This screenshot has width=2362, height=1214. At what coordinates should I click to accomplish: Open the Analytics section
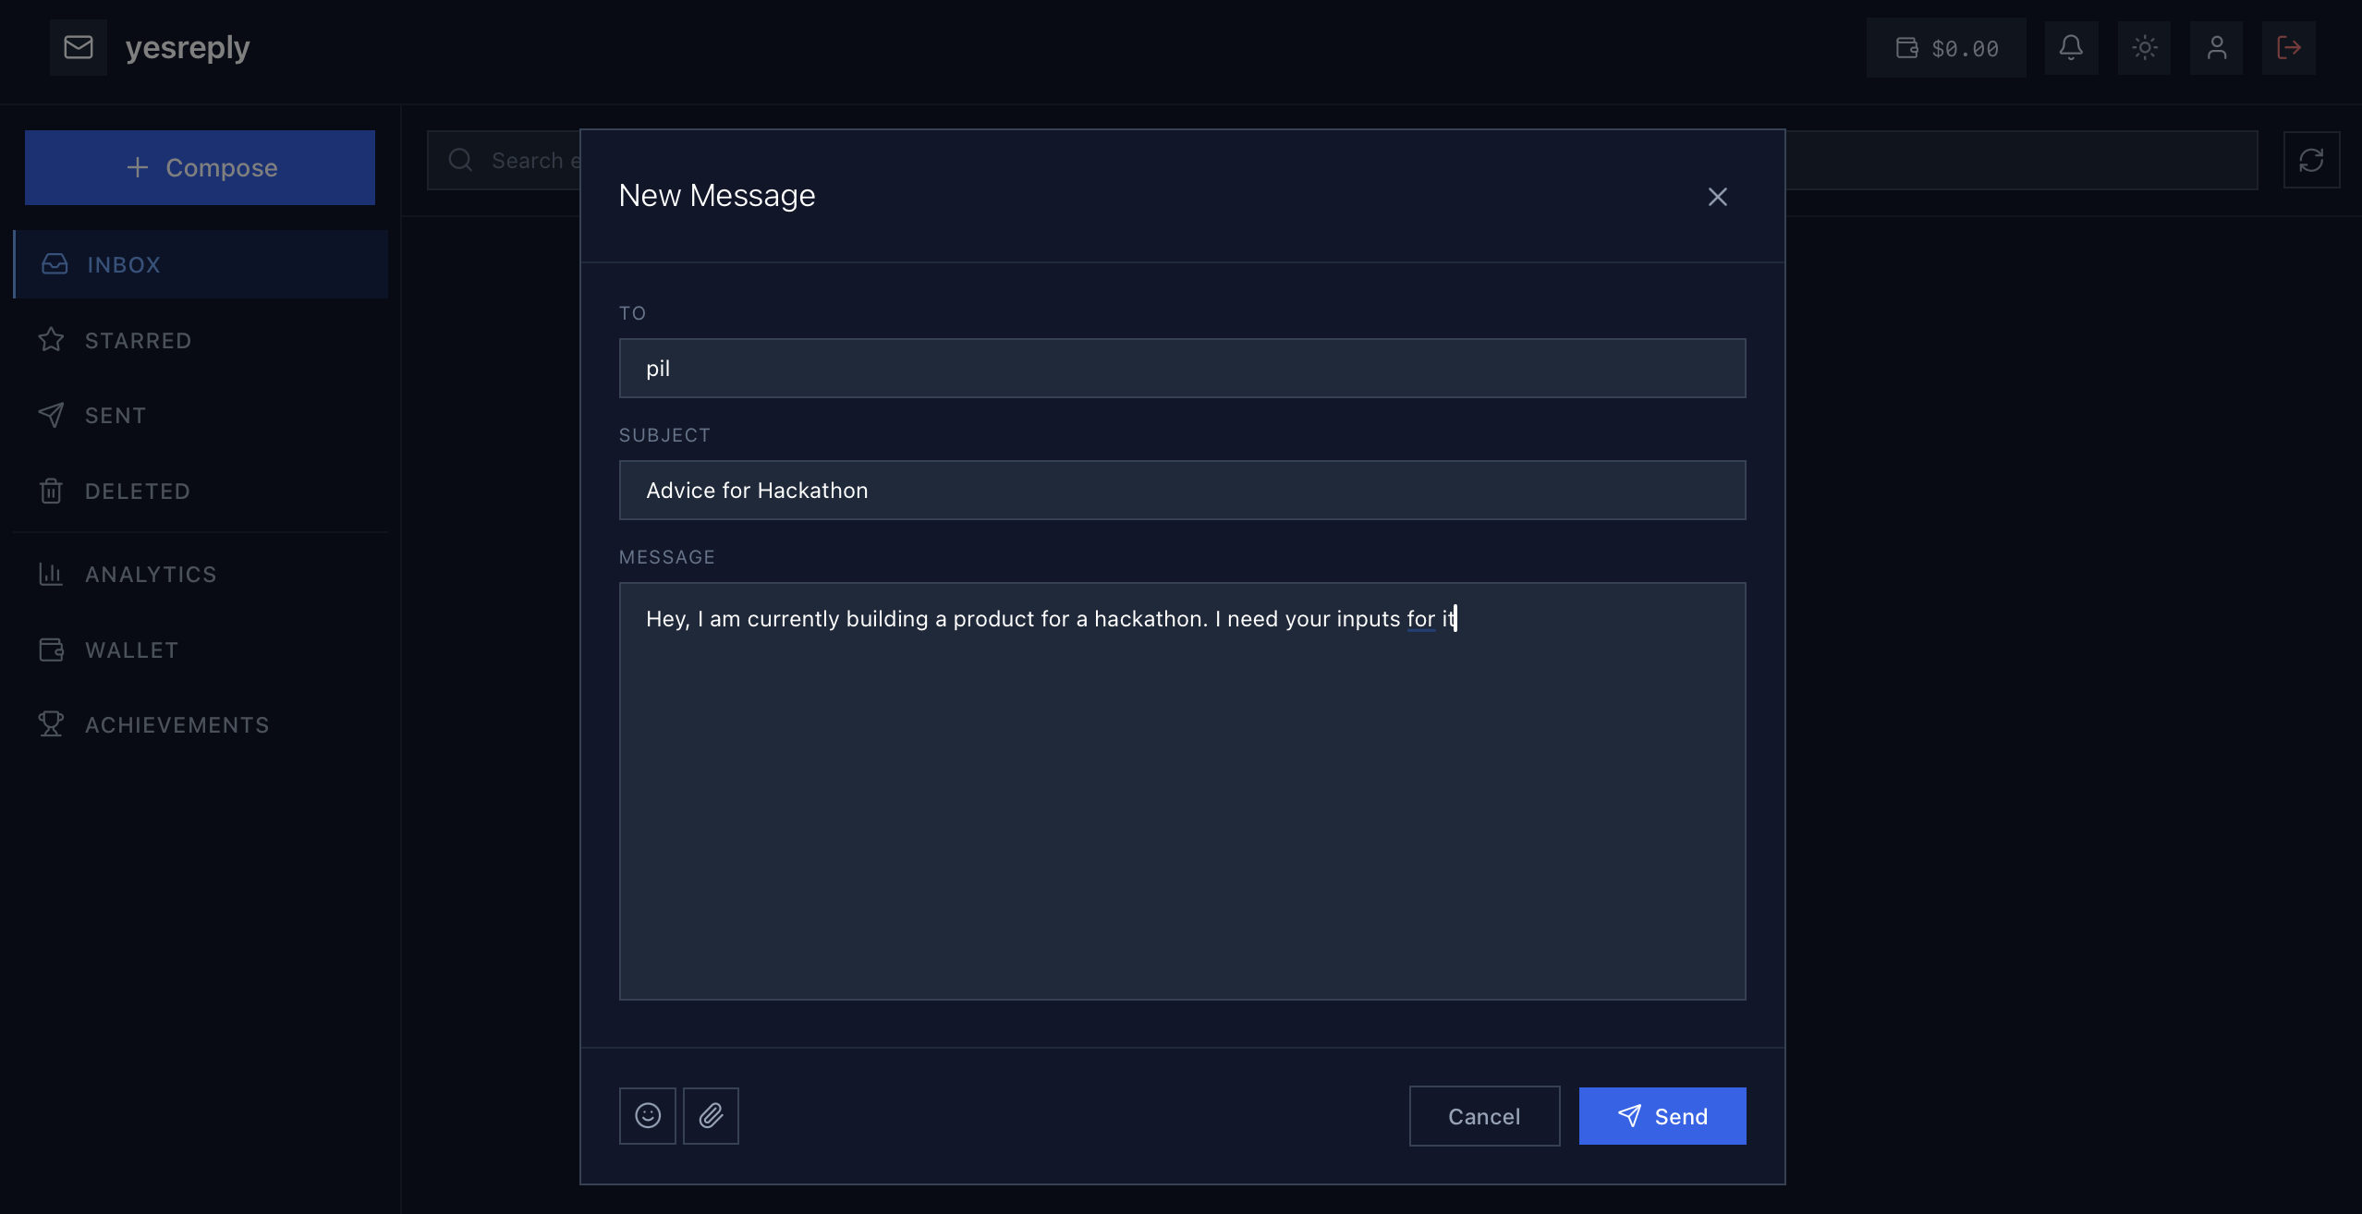(151, 575)
